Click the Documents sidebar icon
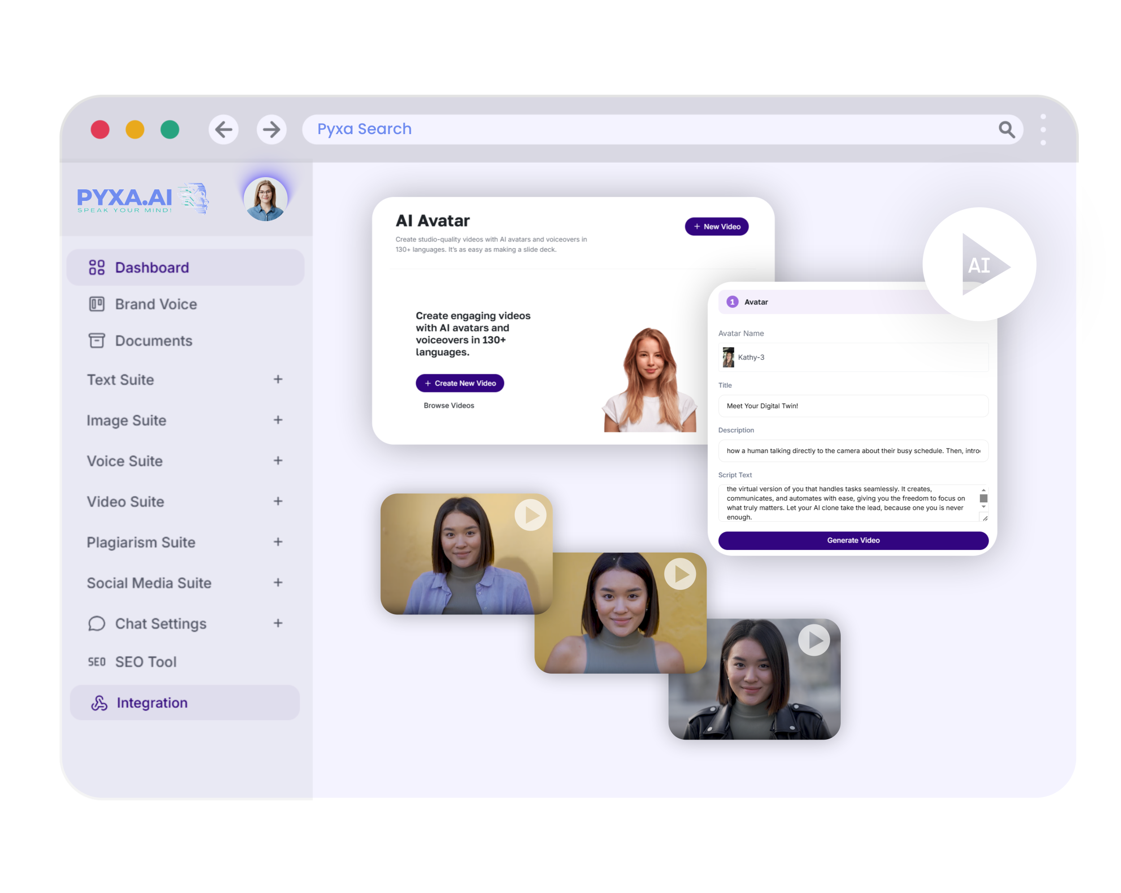 [97, 342]
